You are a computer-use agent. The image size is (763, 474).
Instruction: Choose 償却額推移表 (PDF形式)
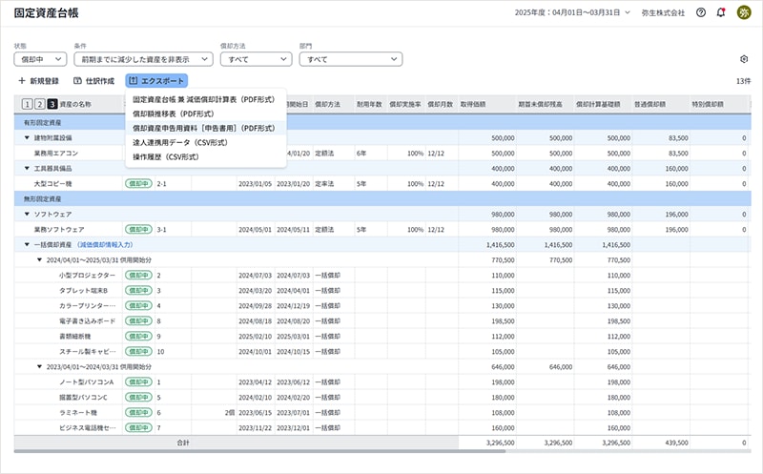[205, 113]
